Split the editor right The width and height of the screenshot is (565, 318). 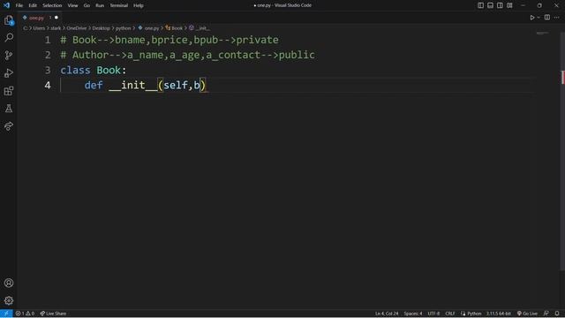(x=547, y=18)
